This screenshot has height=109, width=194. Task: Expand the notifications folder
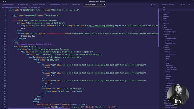point(170,83)
